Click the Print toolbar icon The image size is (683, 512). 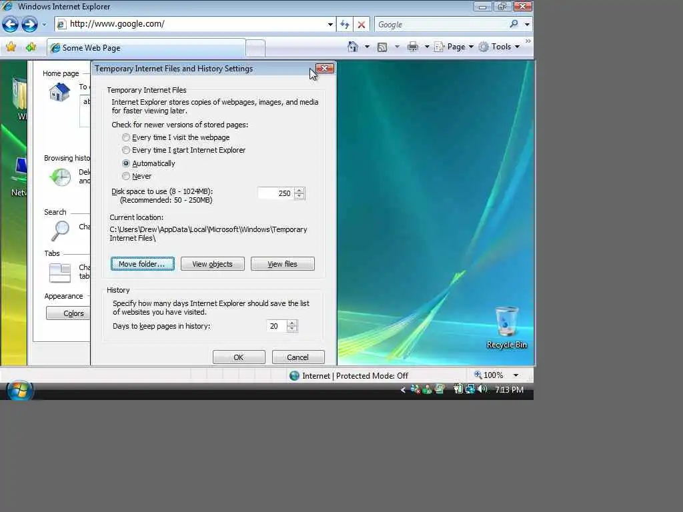click(412, 47)
